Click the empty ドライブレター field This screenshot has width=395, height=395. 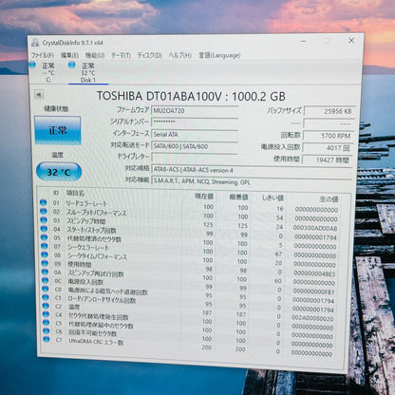tap(195, 158)
